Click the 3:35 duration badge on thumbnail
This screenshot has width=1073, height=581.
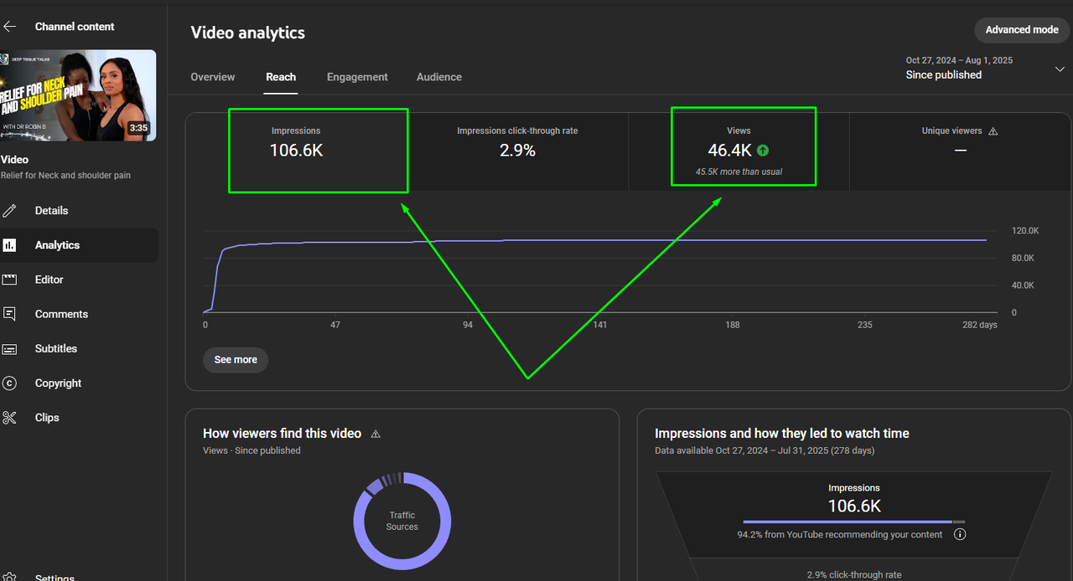[138, 128]
